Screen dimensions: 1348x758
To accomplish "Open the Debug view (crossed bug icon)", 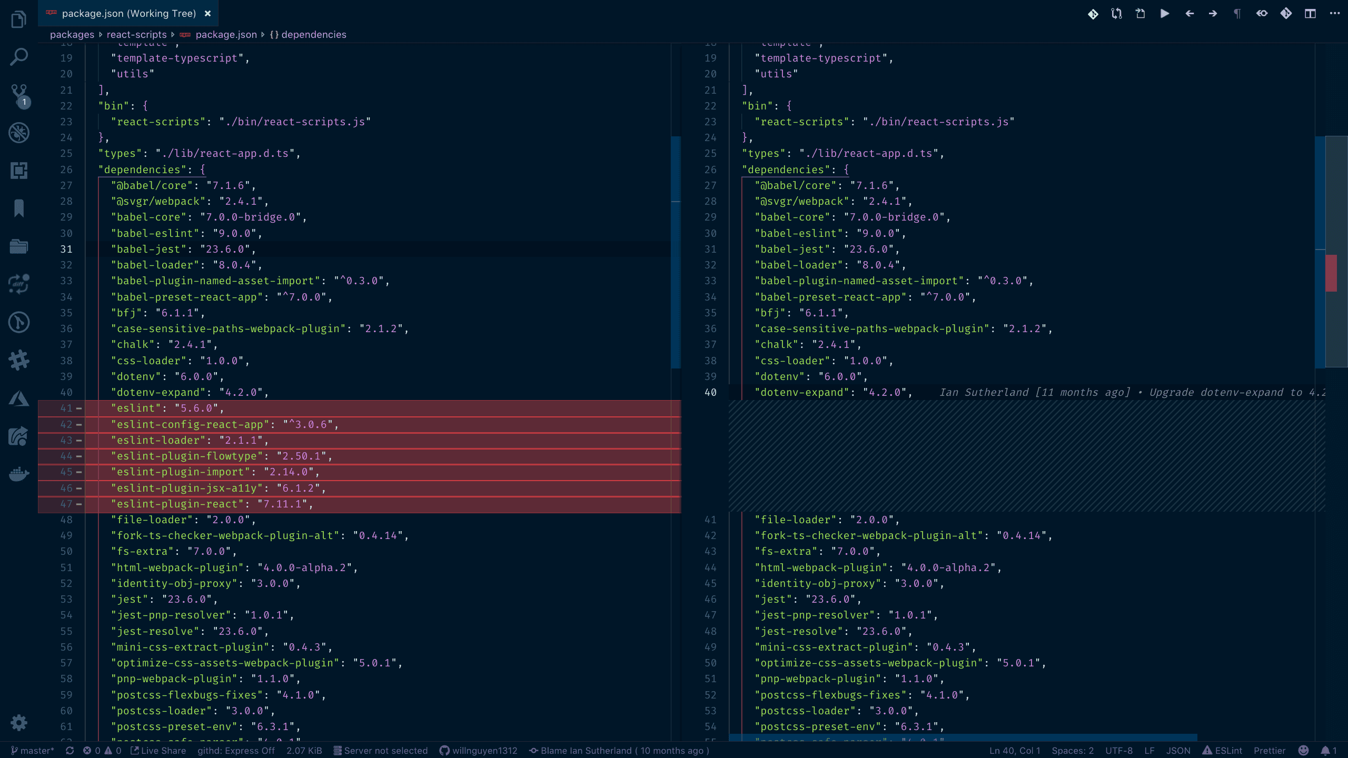I will [x=19, y=133].
